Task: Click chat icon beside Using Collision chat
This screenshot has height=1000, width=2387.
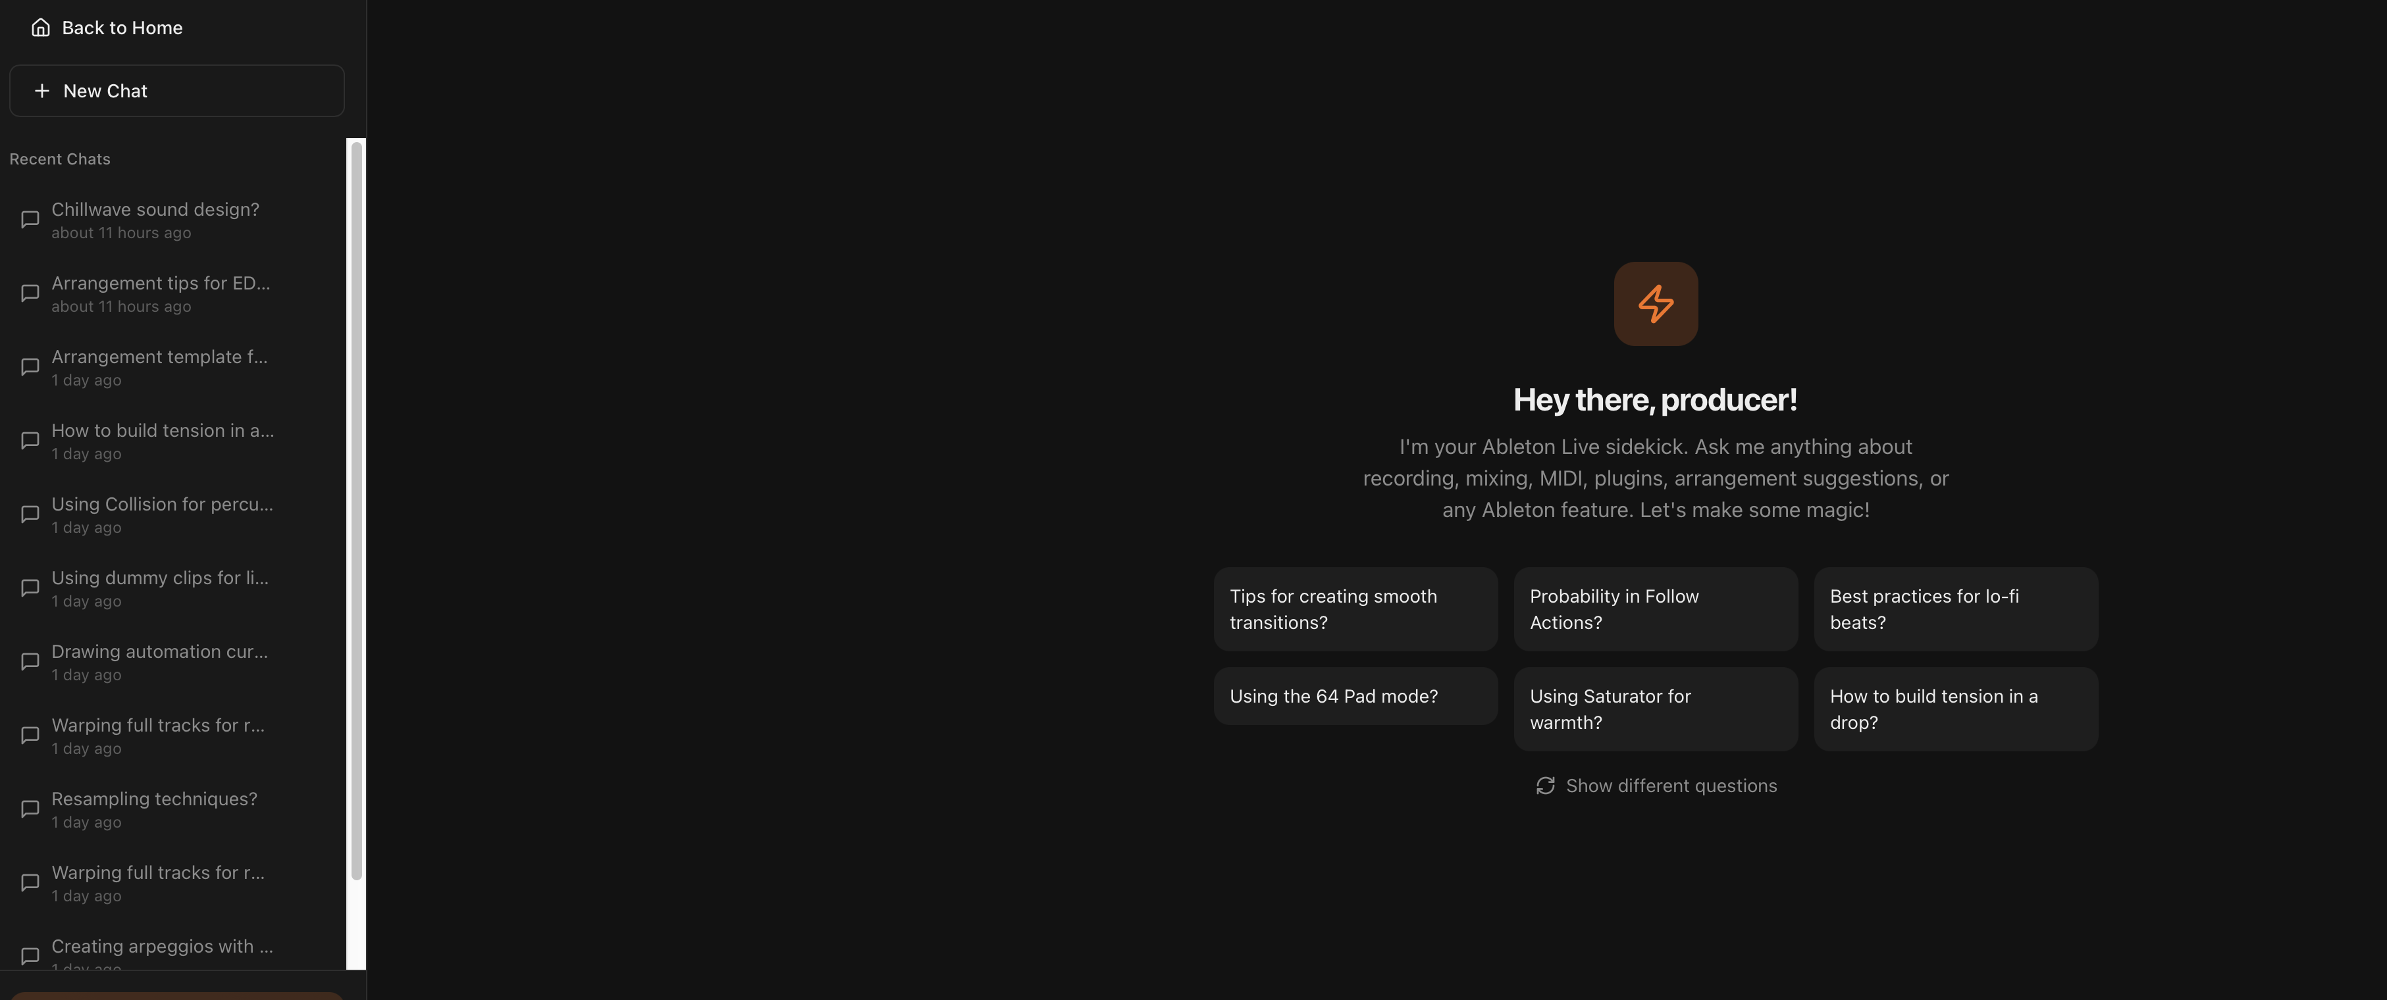Action: tap(30, 514)
